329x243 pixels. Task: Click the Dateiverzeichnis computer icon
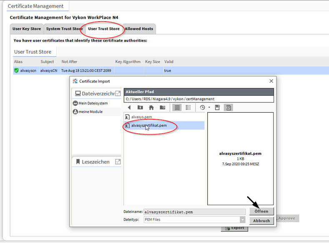click(x=78, y=93)
